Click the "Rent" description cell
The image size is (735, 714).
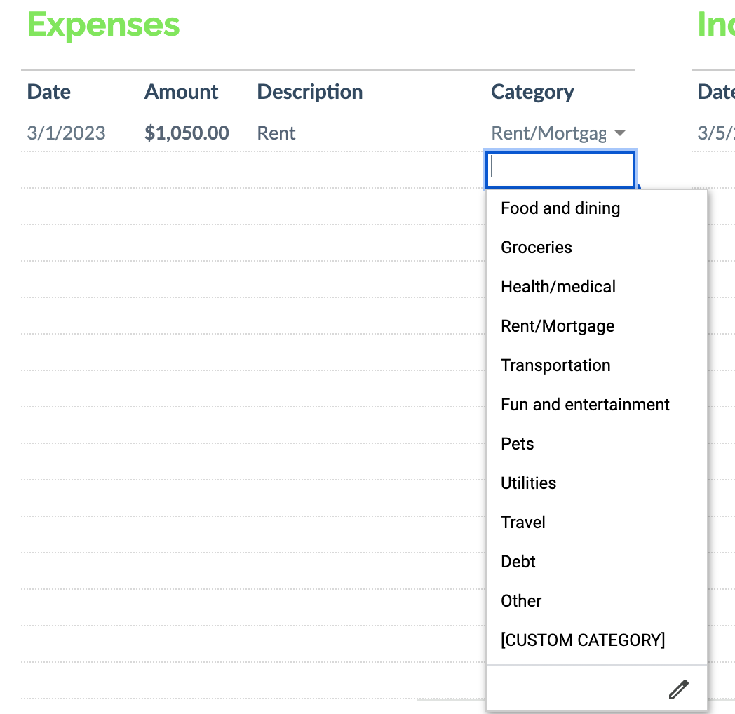coord(276,133)
